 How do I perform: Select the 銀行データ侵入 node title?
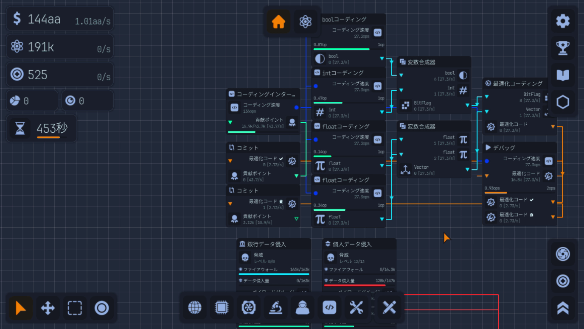267,244
